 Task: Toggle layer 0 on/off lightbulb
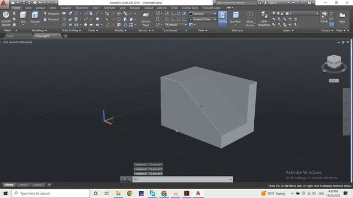[274, 13]
